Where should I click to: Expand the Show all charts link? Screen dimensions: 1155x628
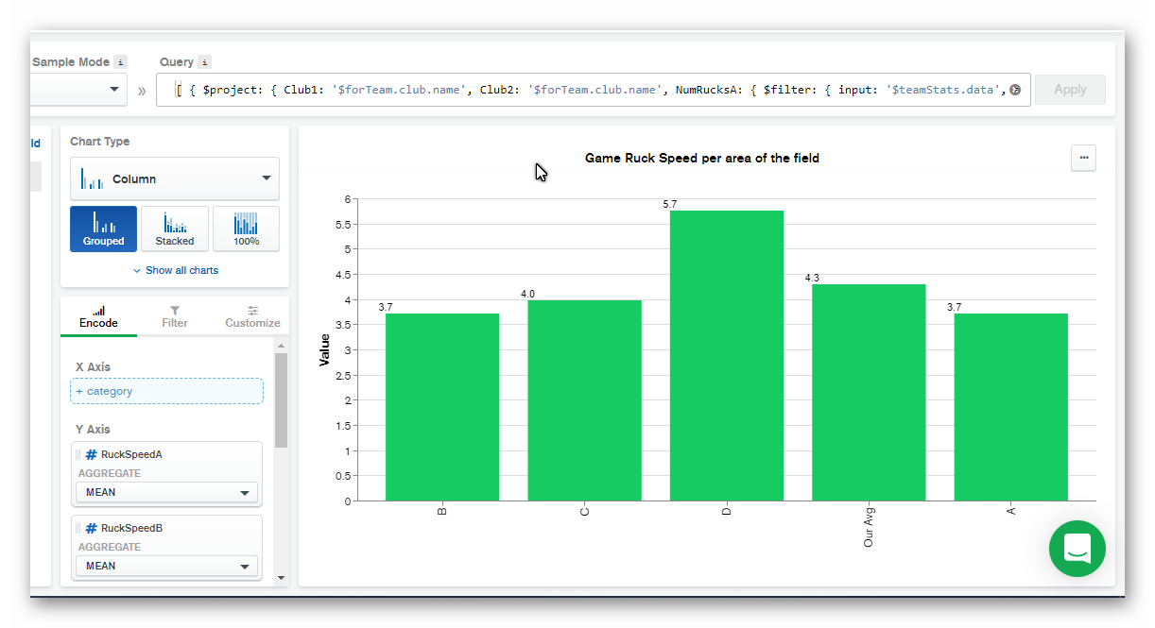[x=176, y=270]
